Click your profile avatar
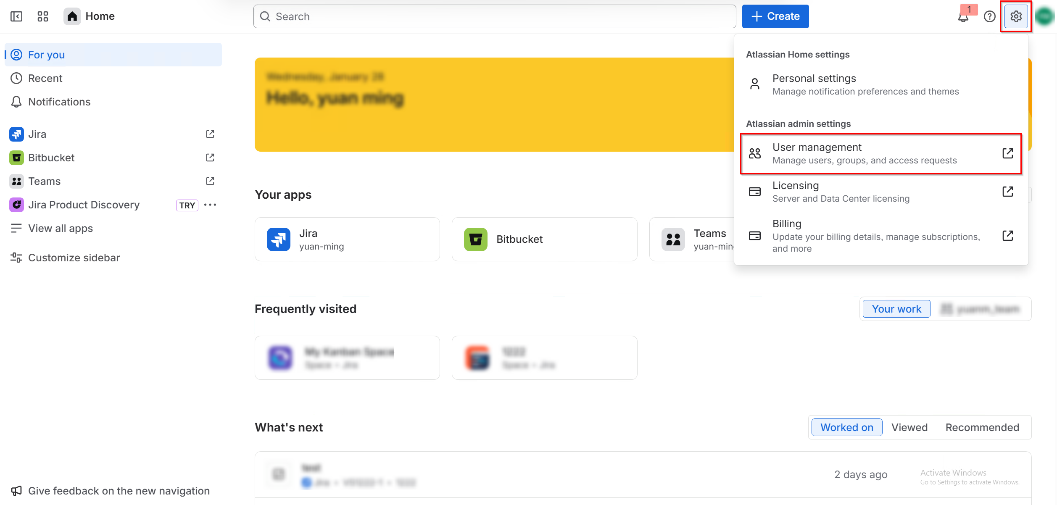1057x505 pixels. [1044, 16]
